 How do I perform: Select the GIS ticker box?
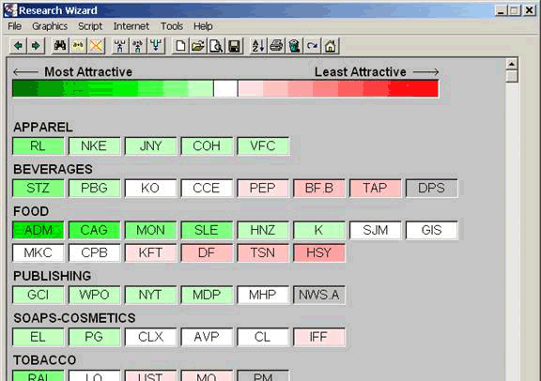pyautogui.click(x=432, y=230)
